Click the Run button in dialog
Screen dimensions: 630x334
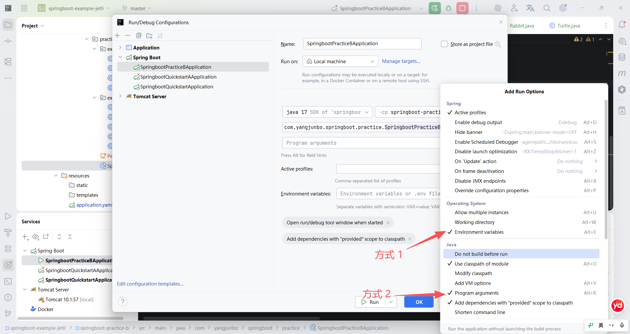370,302
